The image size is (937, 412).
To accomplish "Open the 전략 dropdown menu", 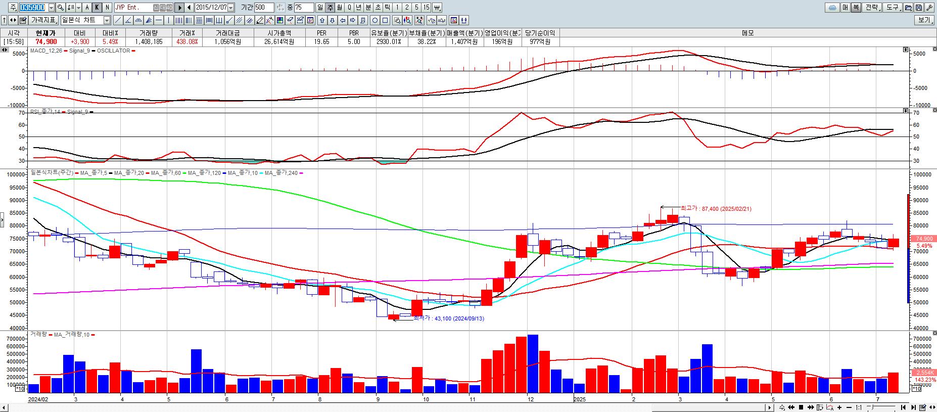I will (x=872, y=8).
